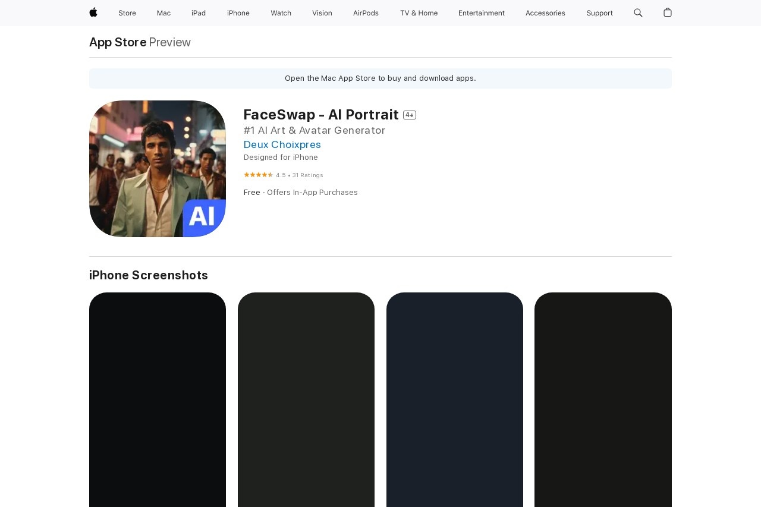This screenshot has height=507, width=761.
Task: Open the Mac menu
Action: (163, 13)
